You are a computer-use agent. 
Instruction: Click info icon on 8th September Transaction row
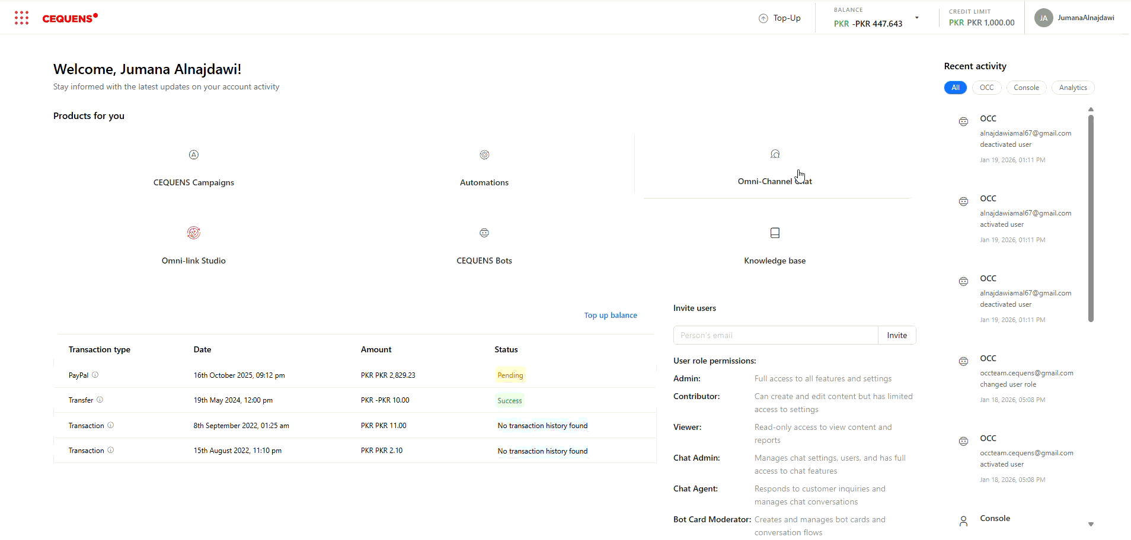click(110, 425)
